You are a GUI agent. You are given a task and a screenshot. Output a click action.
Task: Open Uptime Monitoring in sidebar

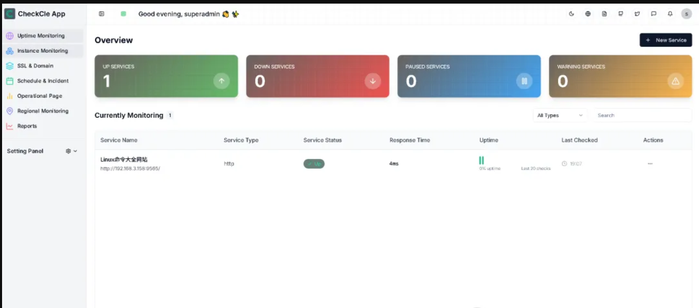(x=43, y=36)
